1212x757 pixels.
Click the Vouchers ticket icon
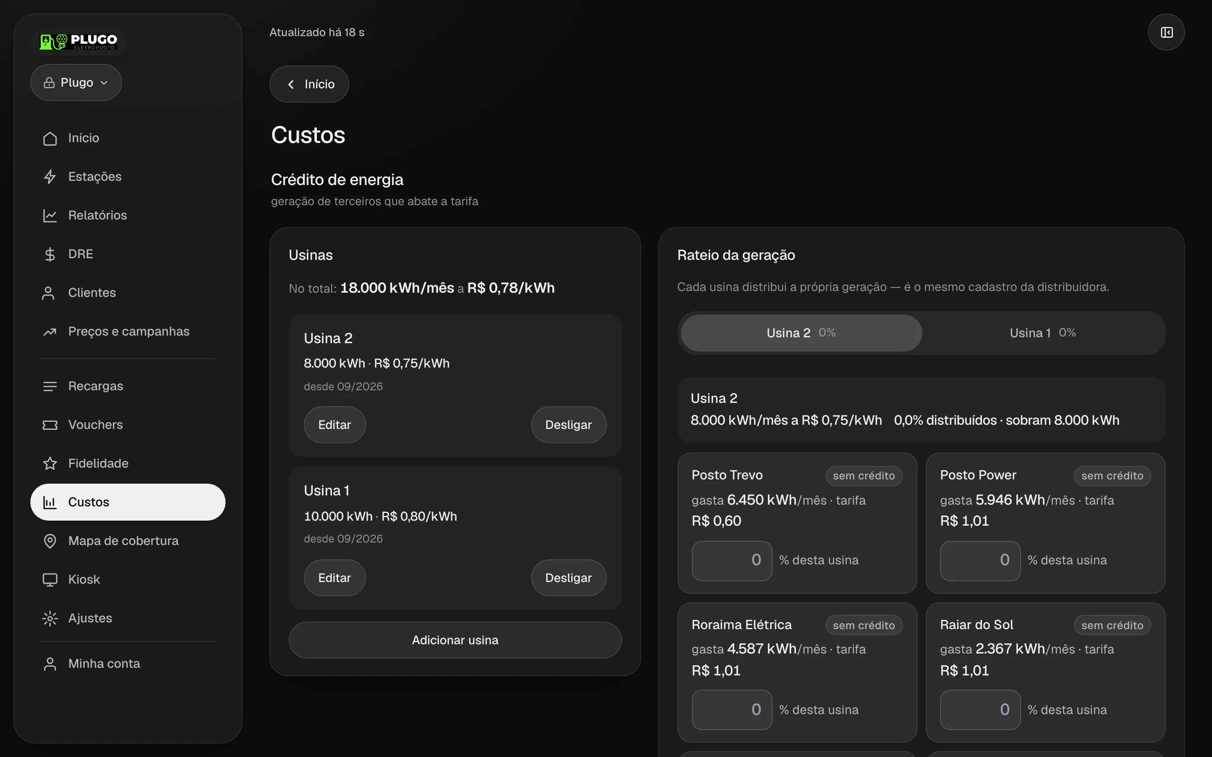[50, 425]
